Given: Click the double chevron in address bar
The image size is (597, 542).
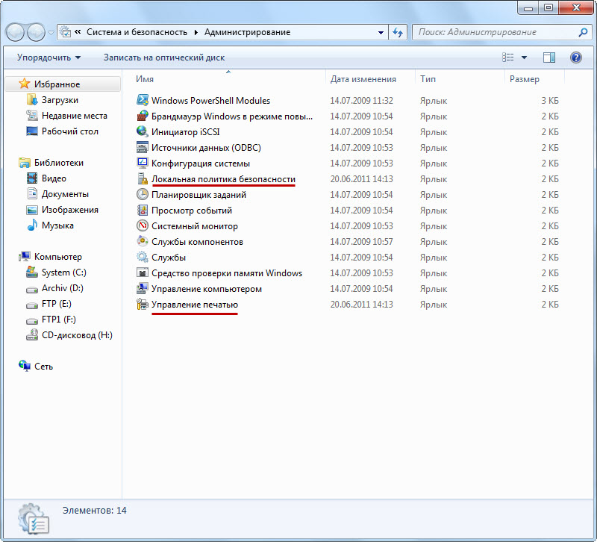Looking at the screenshot, I should click(x=78, y=32).
